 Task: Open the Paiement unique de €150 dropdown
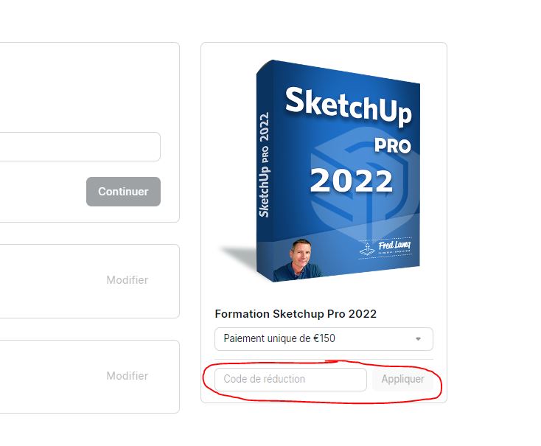pyautogui.click(x=324, y=339)
